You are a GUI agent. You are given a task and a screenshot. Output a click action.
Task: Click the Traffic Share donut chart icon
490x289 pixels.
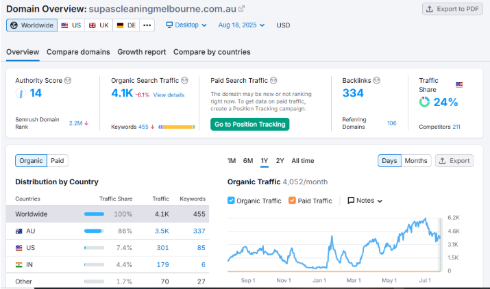click(425, 102)
